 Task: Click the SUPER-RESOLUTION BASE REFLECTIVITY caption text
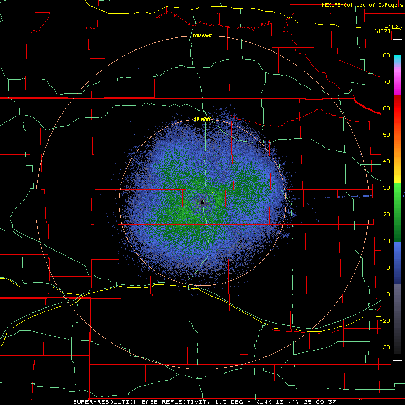point(142,402)
